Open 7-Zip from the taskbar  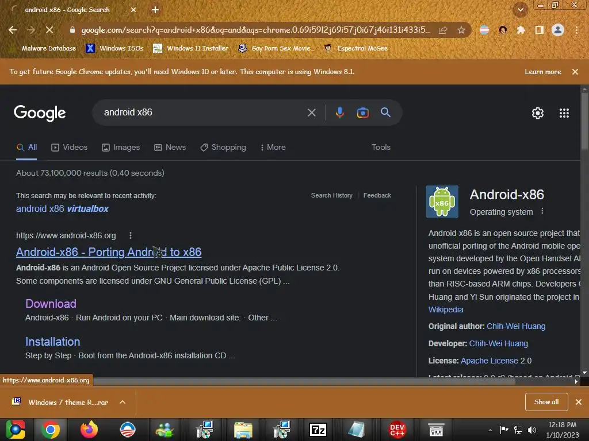pyautogui.click(x=318, y=430)
